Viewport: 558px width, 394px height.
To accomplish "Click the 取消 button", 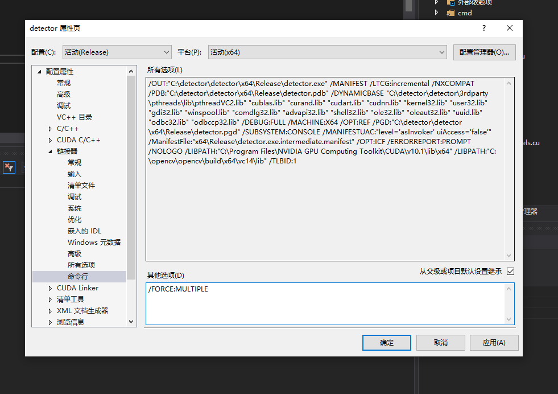I will point(441,343).
